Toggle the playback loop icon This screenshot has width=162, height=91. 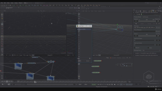coord(112,84)
